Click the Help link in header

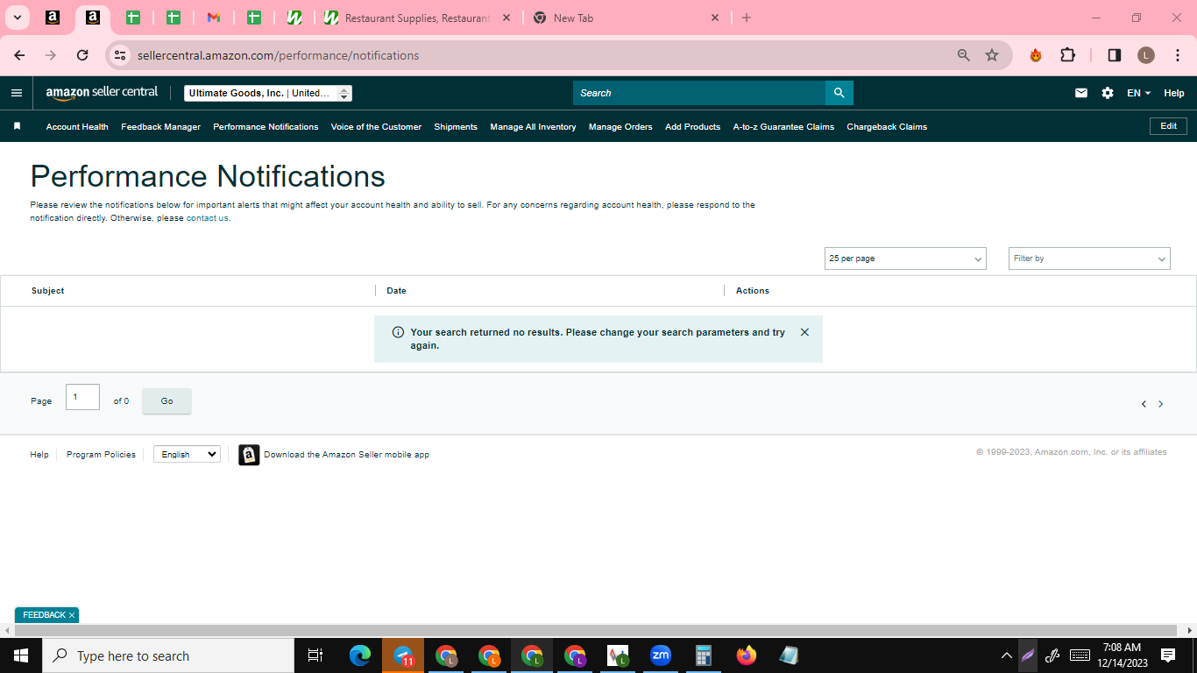1174,93
